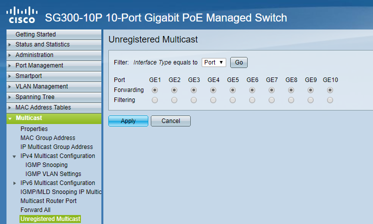This screenshot has height=224, width=373.
Task: Expand the Spanning Tree menu
Action: [35, 97]
